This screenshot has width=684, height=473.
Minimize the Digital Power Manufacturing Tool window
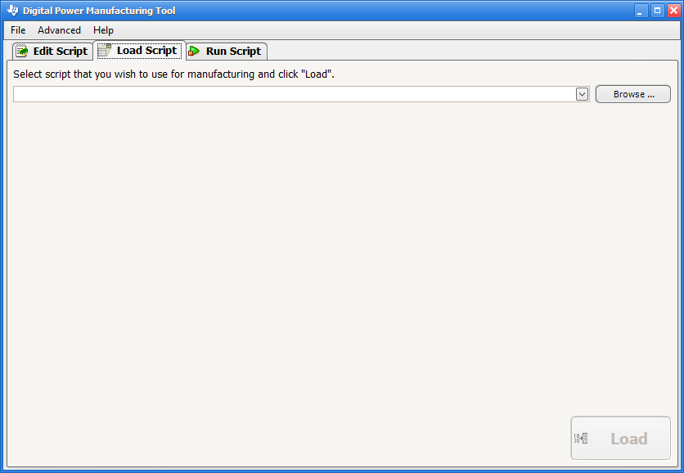click(x=641, y=11)
